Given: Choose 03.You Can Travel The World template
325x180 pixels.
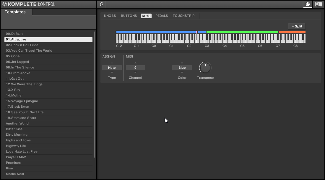Looking at the screenshot, I should (x=48, y=50).
